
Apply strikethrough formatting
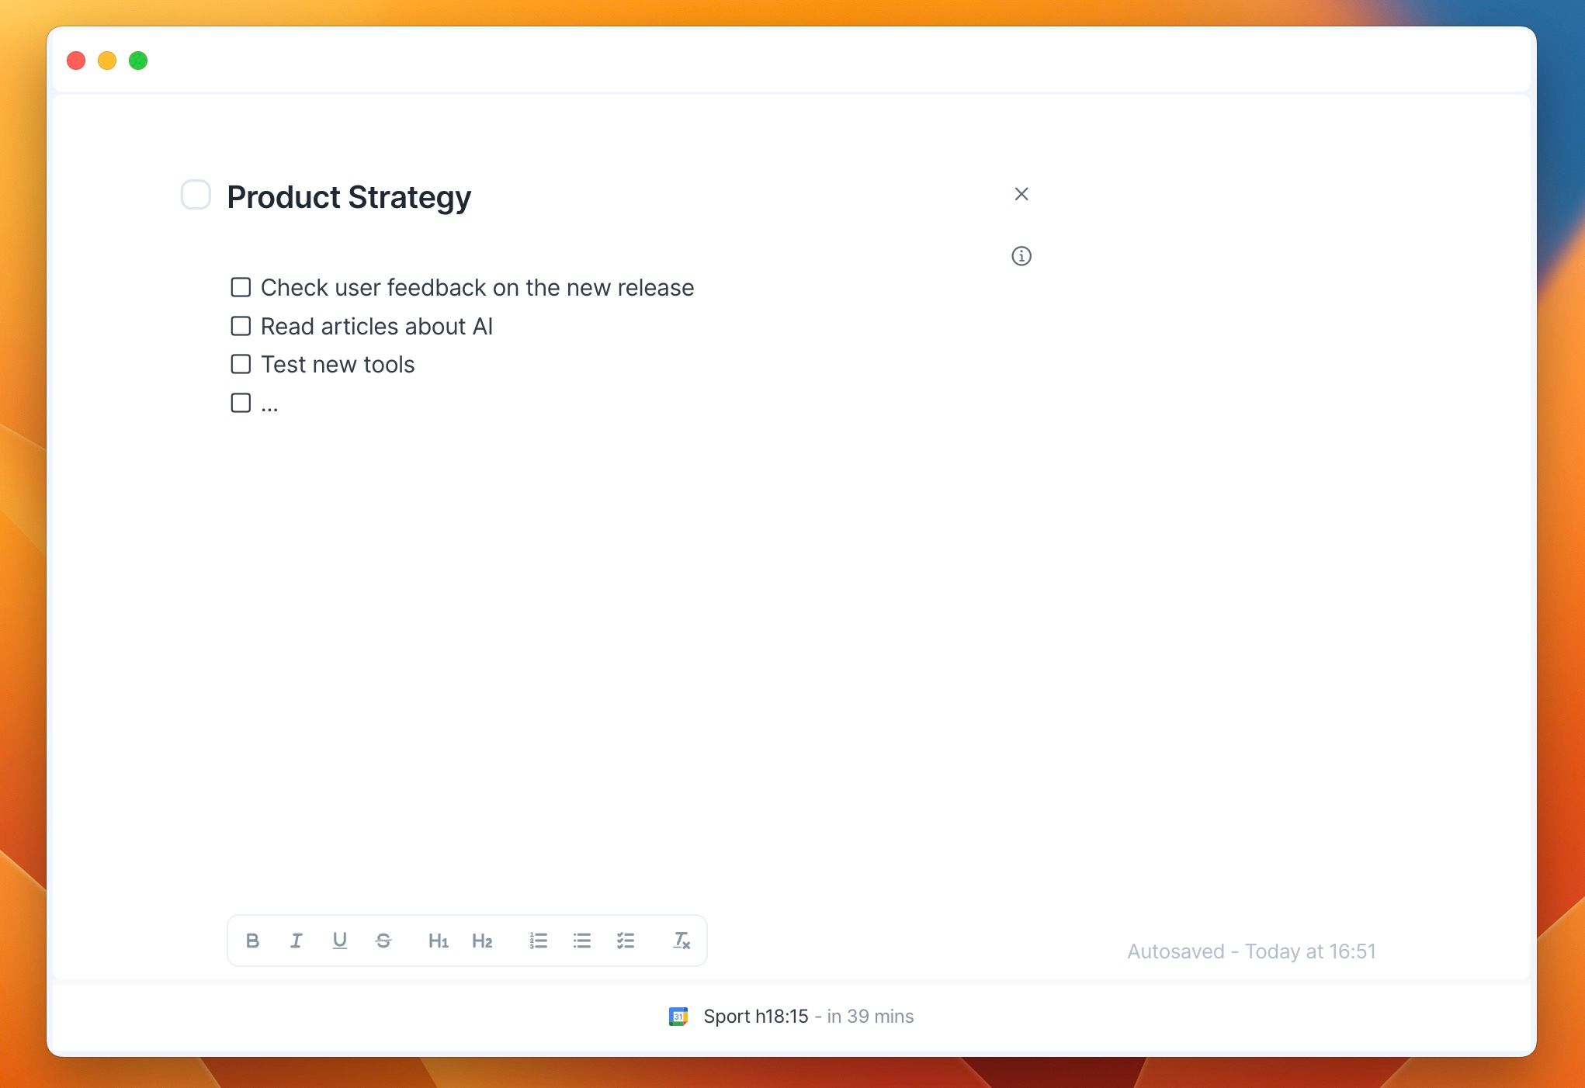383,941
